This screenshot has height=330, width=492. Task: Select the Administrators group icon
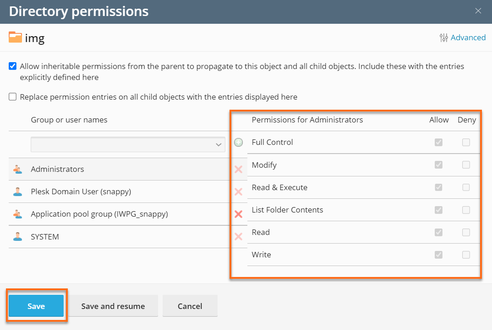(x=18, y=169)
